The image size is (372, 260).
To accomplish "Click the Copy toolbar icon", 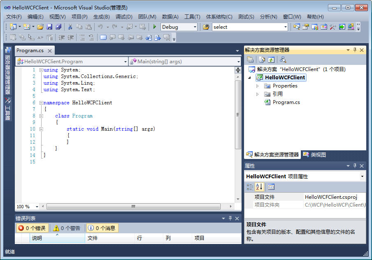I will pyautogui.click(x=79, y=27).
